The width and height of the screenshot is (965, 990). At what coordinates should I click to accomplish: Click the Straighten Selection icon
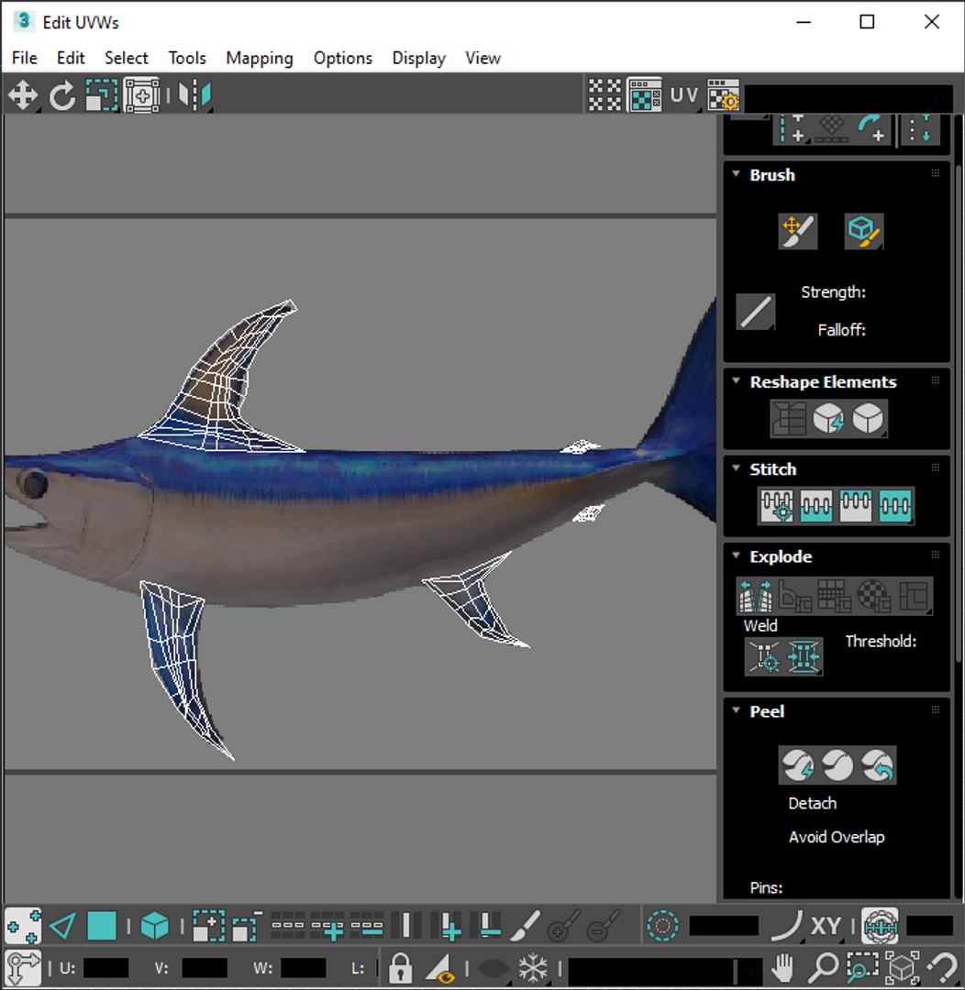coord(789,418)
